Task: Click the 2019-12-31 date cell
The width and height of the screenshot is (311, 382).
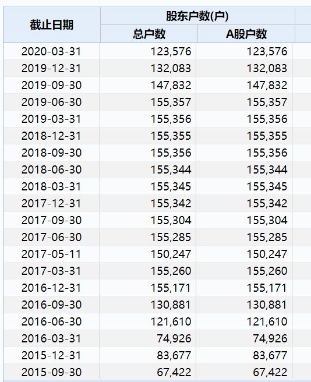Action: click(x=51, y=68)
